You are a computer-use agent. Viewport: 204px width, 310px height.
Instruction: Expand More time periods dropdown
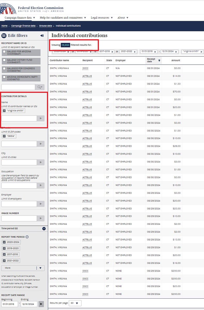[23, 268]
